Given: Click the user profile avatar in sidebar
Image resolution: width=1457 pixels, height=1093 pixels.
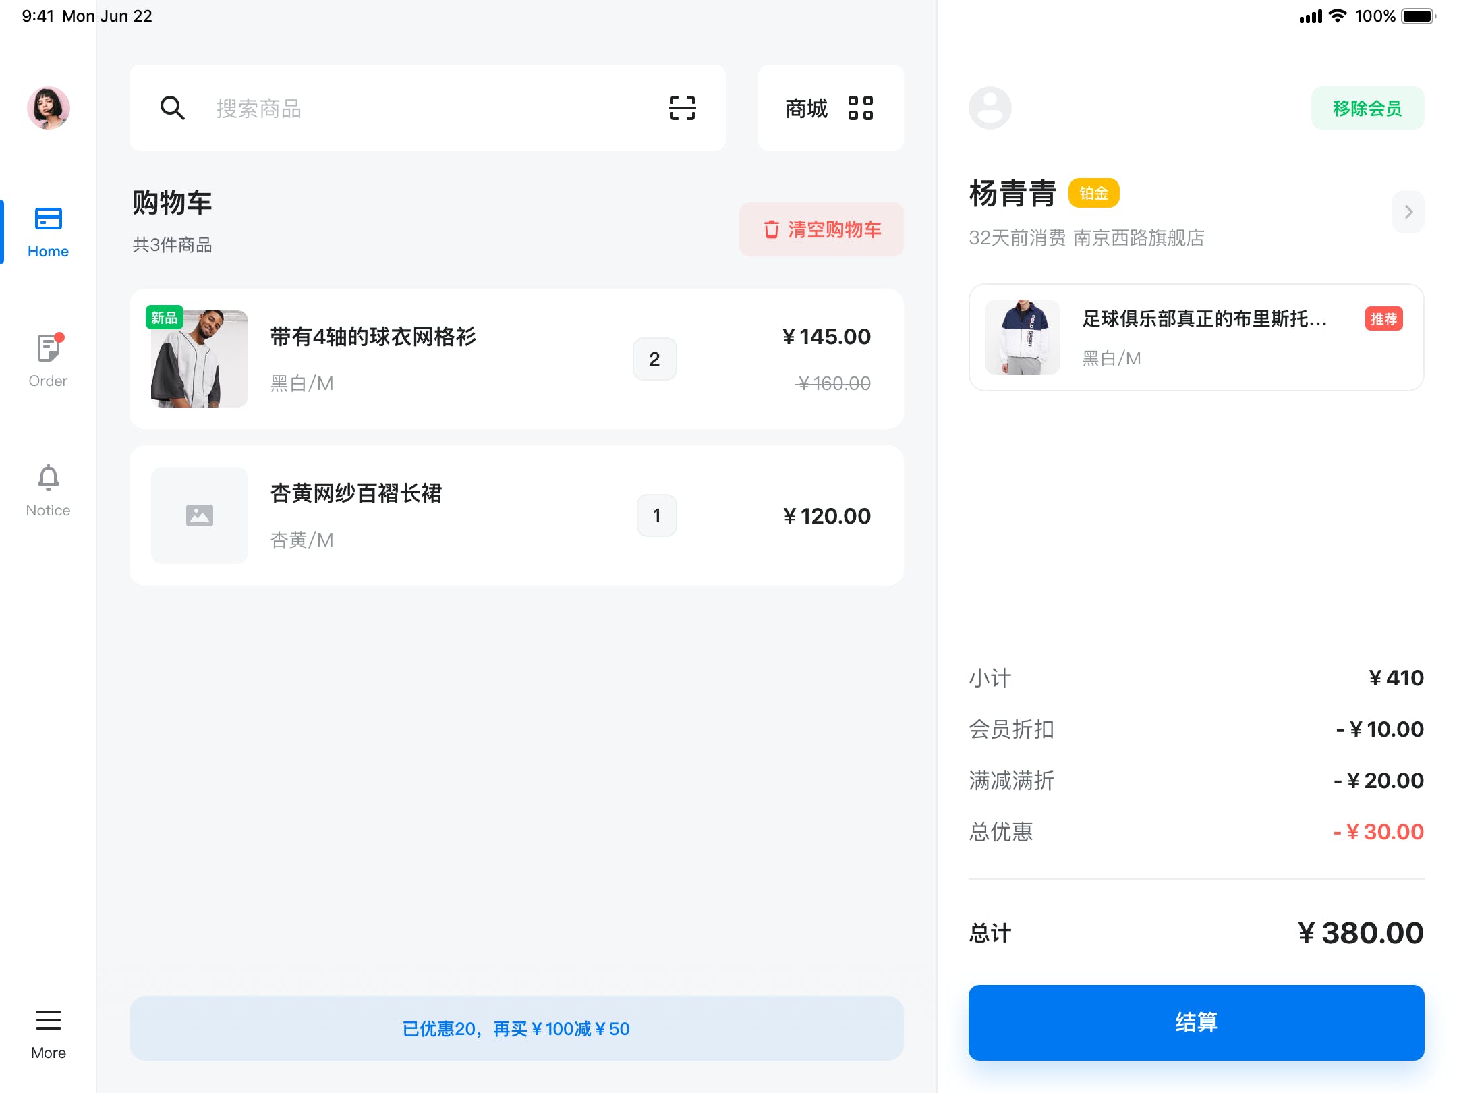Looking at the screenshot, I should [49, 108].
